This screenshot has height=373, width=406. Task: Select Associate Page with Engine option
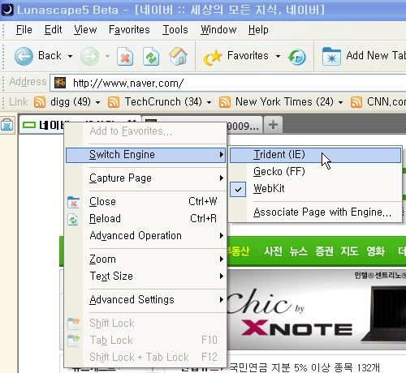point(315,212)
